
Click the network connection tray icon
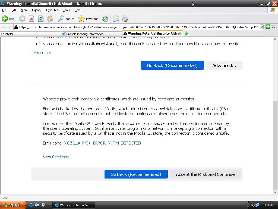pyautogui.click(x=257, y=205)
